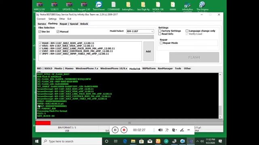Open the Model Select RM-1187 dropdown
The width and height of the screenshot is (259, 145).
tap(140, 31)
